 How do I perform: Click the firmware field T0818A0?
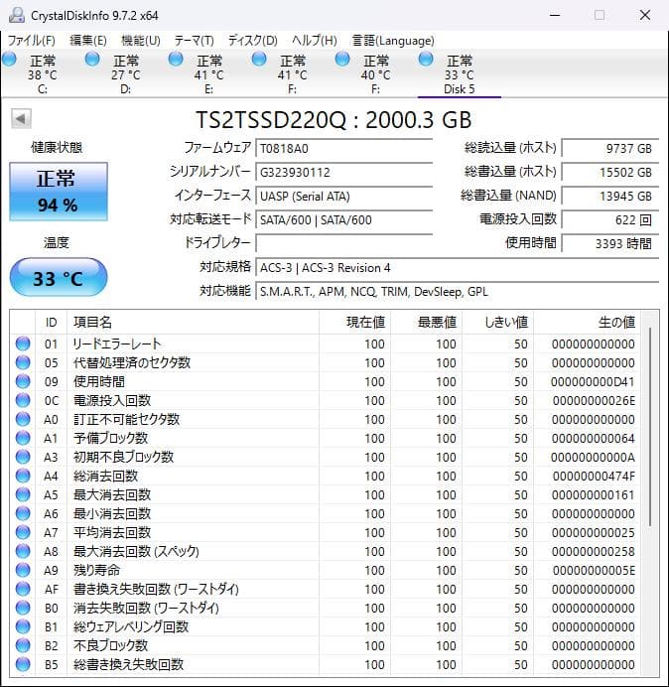pos(343,148)
